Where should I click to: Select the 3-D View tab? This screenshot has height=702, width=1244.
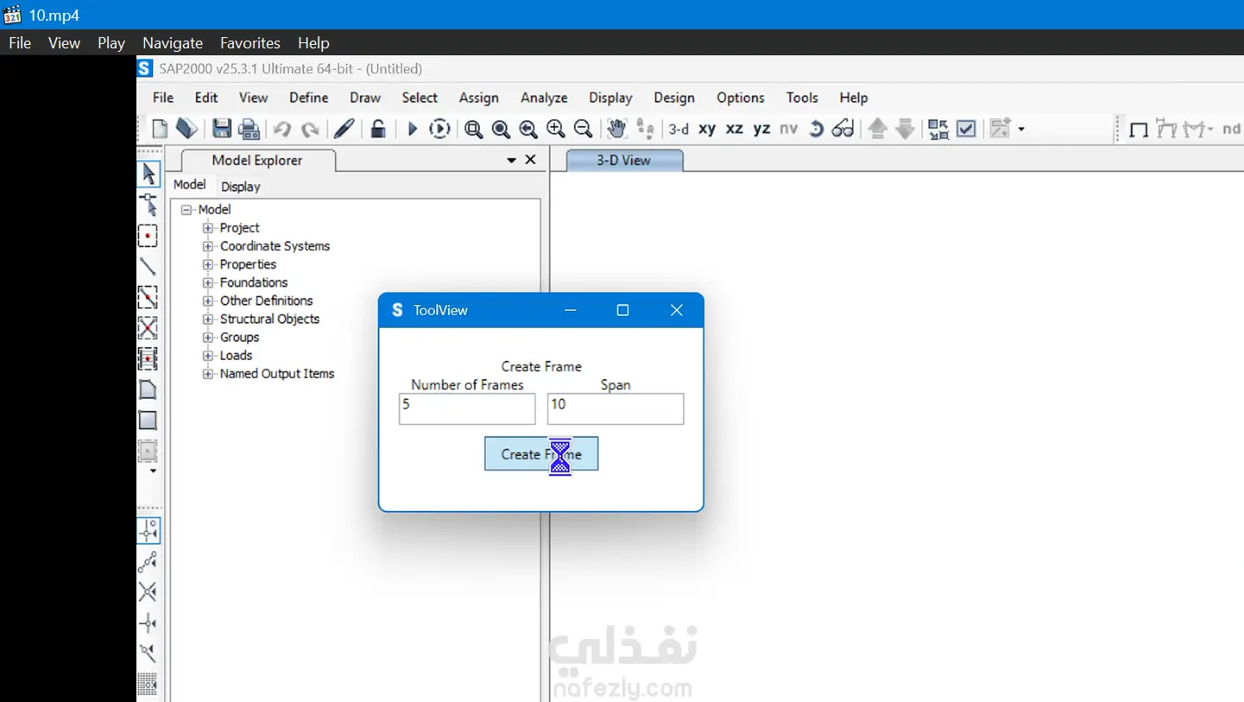point(624,160)
